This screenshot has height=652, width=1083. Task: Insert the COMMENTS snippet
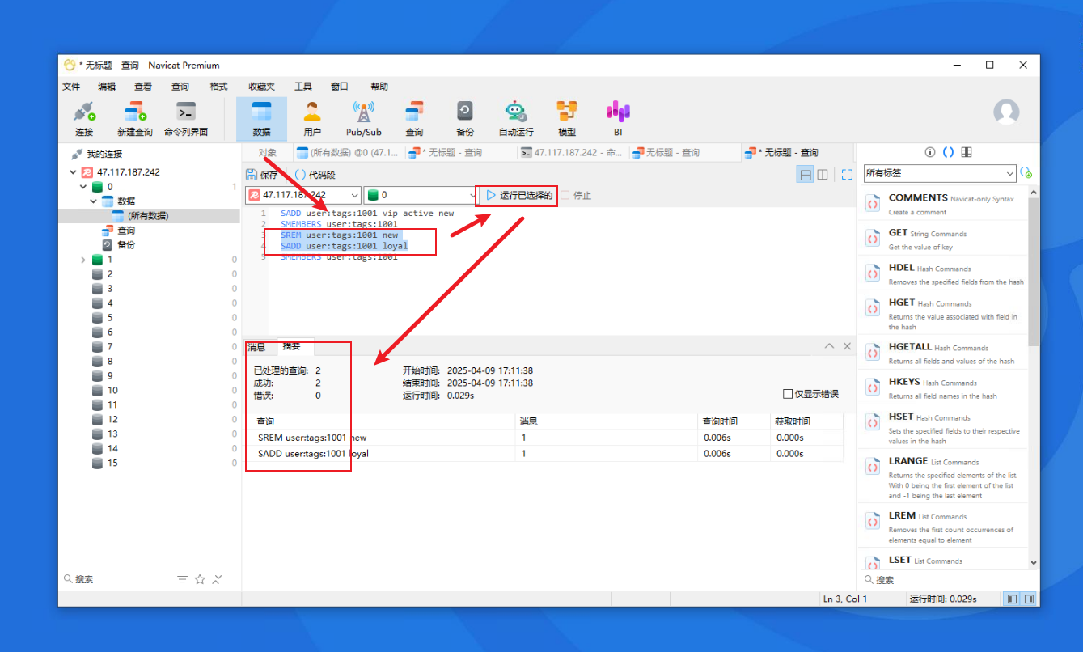point(943,204)
